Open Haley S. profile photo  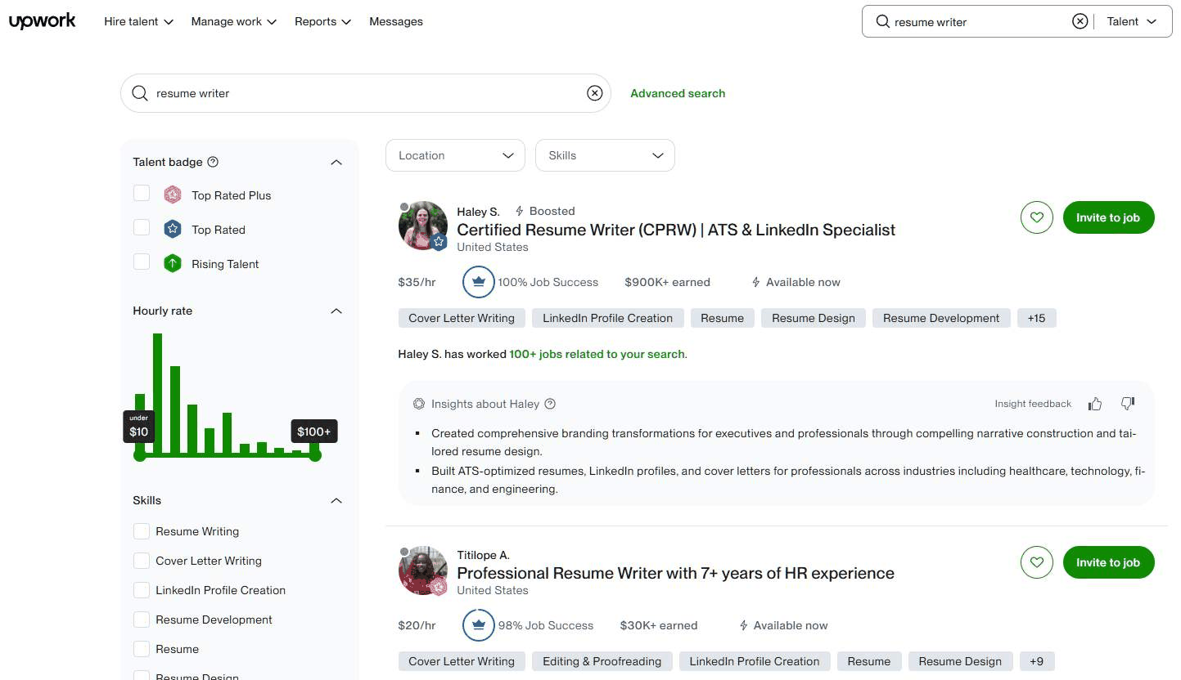coord(423,226)
